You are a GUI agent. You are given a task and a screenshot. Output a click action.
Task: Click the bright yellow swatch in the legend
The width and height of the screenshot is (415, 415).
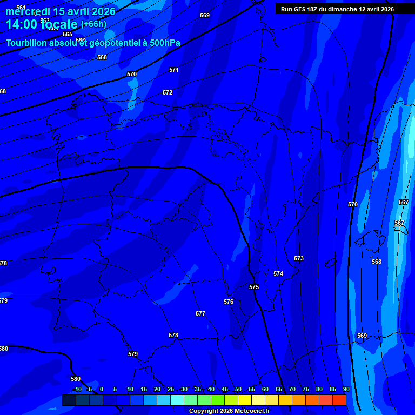click(244, 400)
